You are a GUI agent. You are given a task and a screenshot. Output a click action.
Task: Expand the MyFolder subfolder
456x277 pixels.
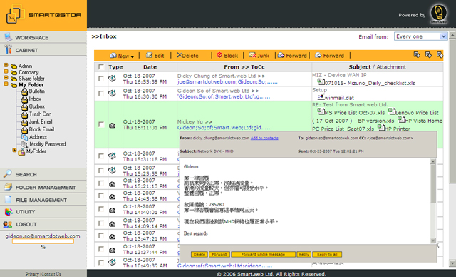(14, 151)
